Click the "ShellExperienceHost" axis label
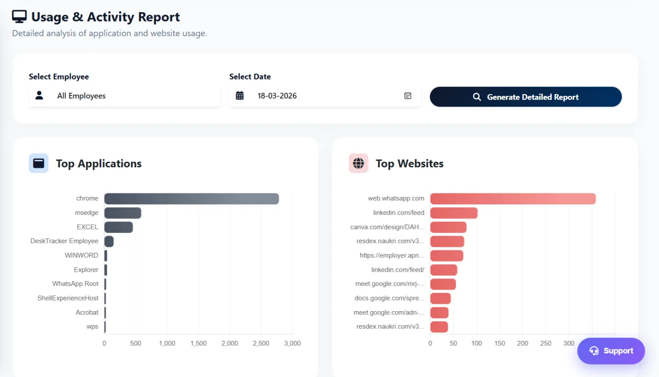The width and height of the screenshot is (659, 377). pos(68,298)
